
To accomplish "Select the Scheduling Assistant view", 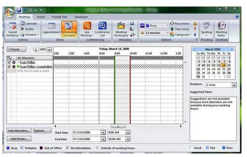I will pos(69,29).
